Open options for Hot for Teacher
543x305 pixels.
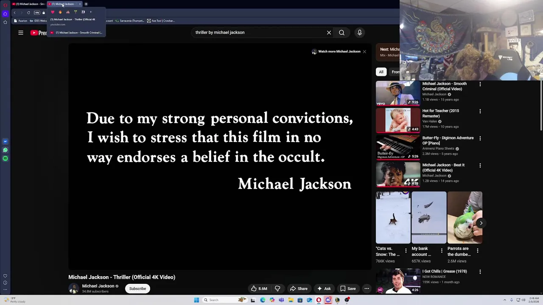coord(480,111)
